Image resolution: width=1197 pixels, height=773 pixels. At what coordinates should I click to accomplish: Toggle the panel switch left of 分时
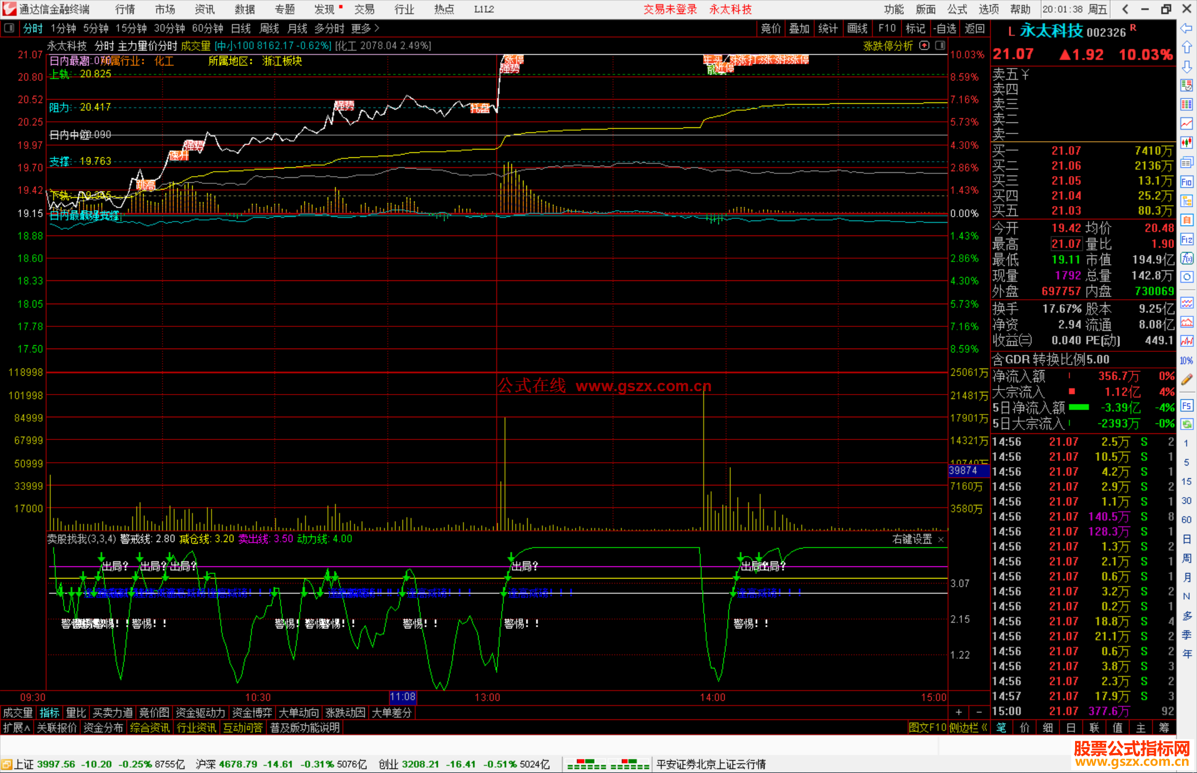9,28
